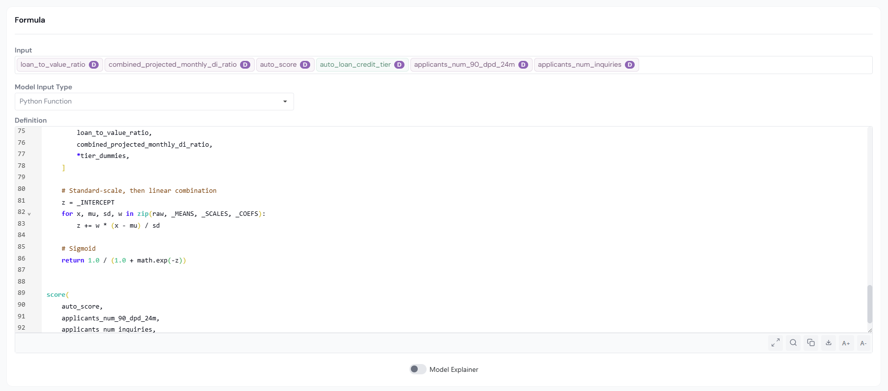Viewport: 888px width, 391px height.
Task: Click the D badge on combined_projected_monthly_di_ratio
Action: [245, 65]
